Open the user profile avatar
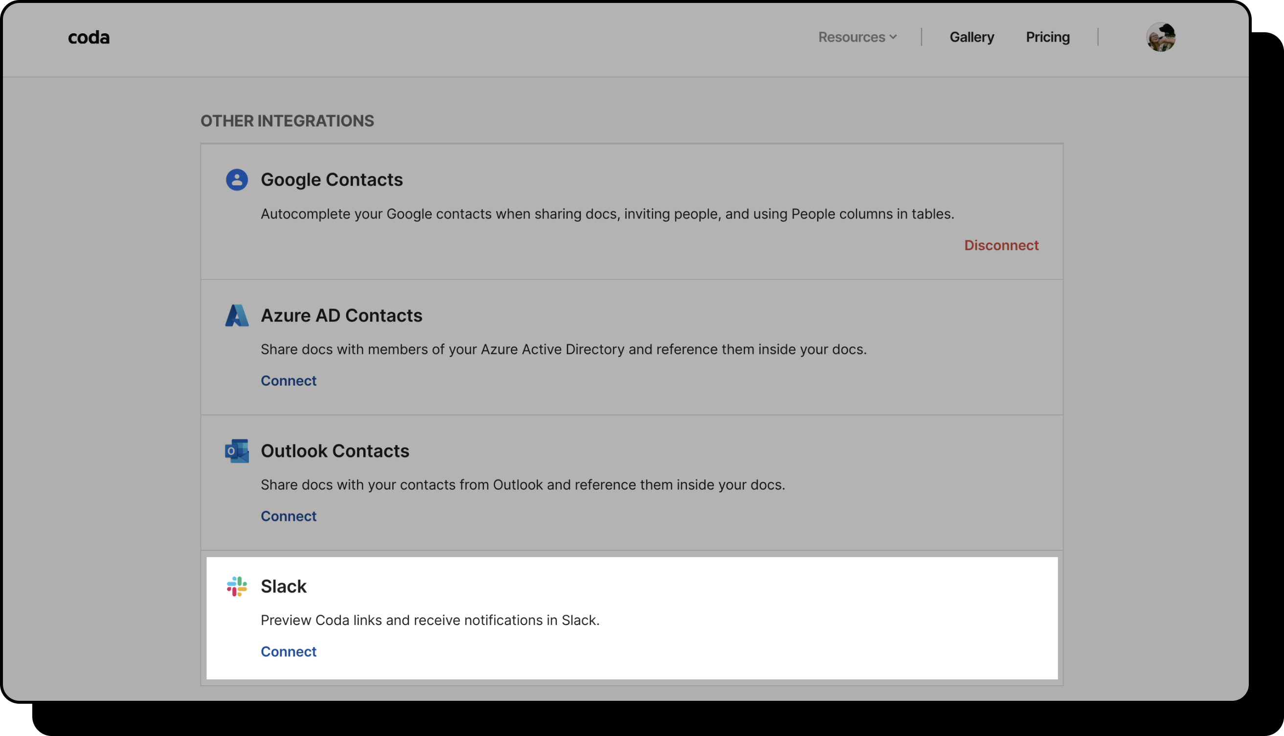The image size is (1284, 736). point(1160,37)
